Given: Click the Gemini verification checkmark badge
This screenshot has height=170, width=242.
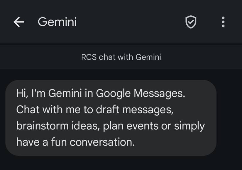Looking at the screenshot, I should point(190,22).
